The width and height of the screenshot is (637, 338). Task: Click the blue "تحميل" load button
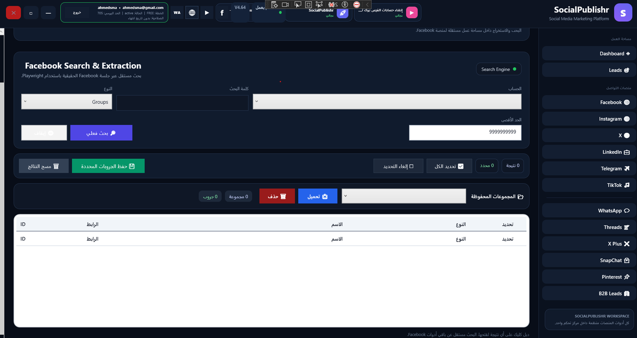tap(318, 196)
